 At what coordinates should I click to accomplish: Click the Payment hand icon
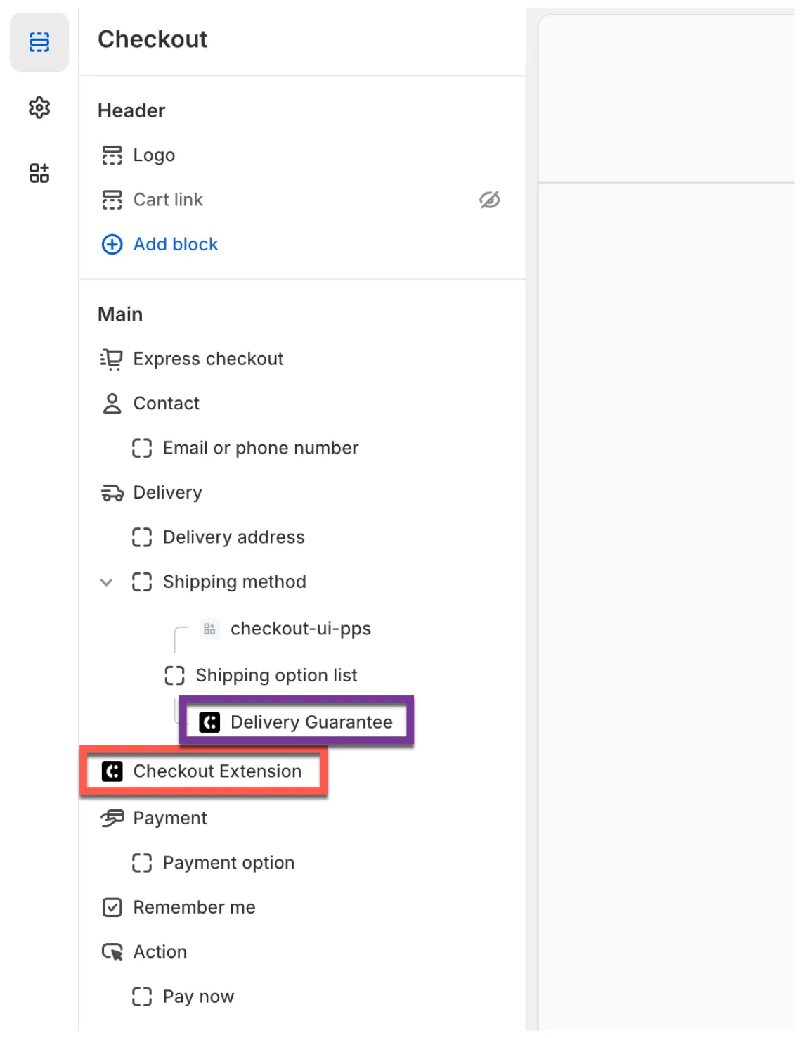[112, 818]
